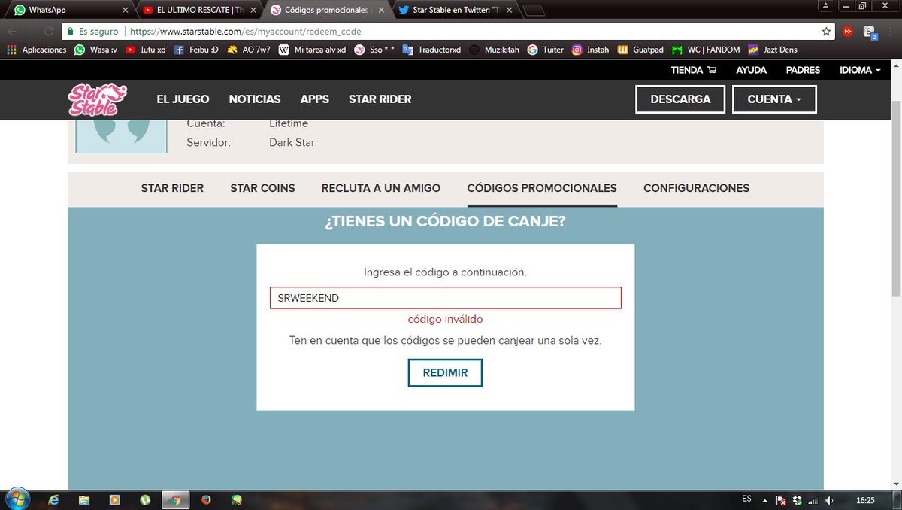Open the Instah Instagram bookmark
The width and height of the screenshot is (902, 510).
pyautogui.click(x=590, y=50)
